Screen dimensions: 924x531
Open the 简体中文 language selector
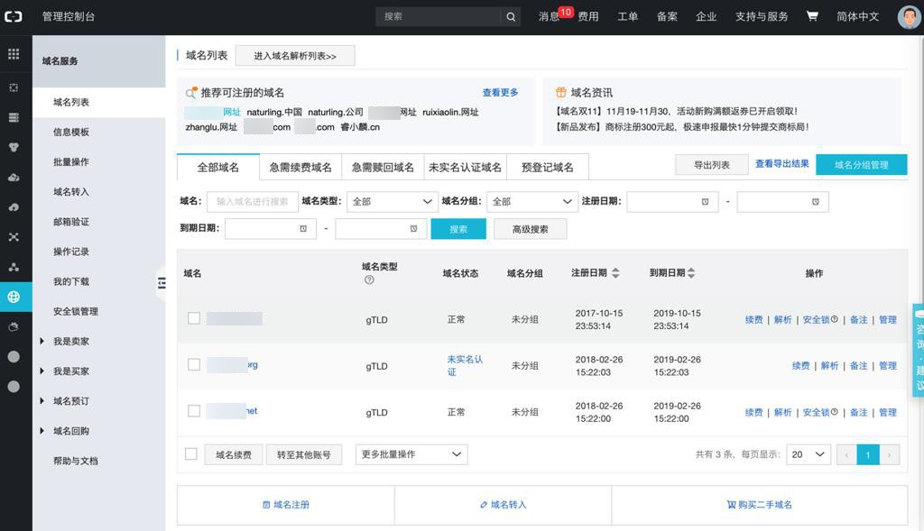pos(857,16)
